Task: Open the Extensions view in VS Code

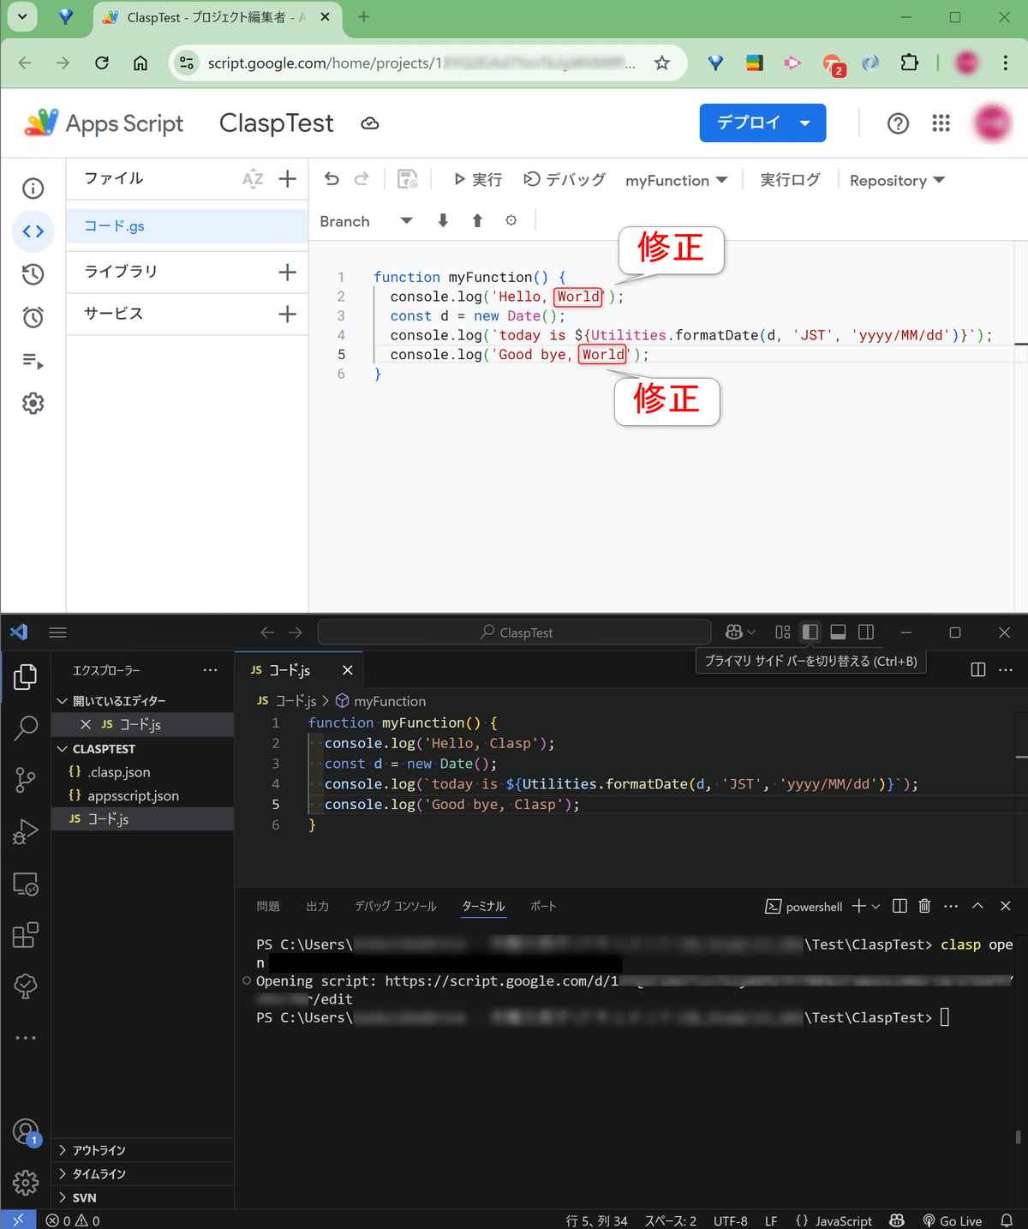Action: [25, 935]
